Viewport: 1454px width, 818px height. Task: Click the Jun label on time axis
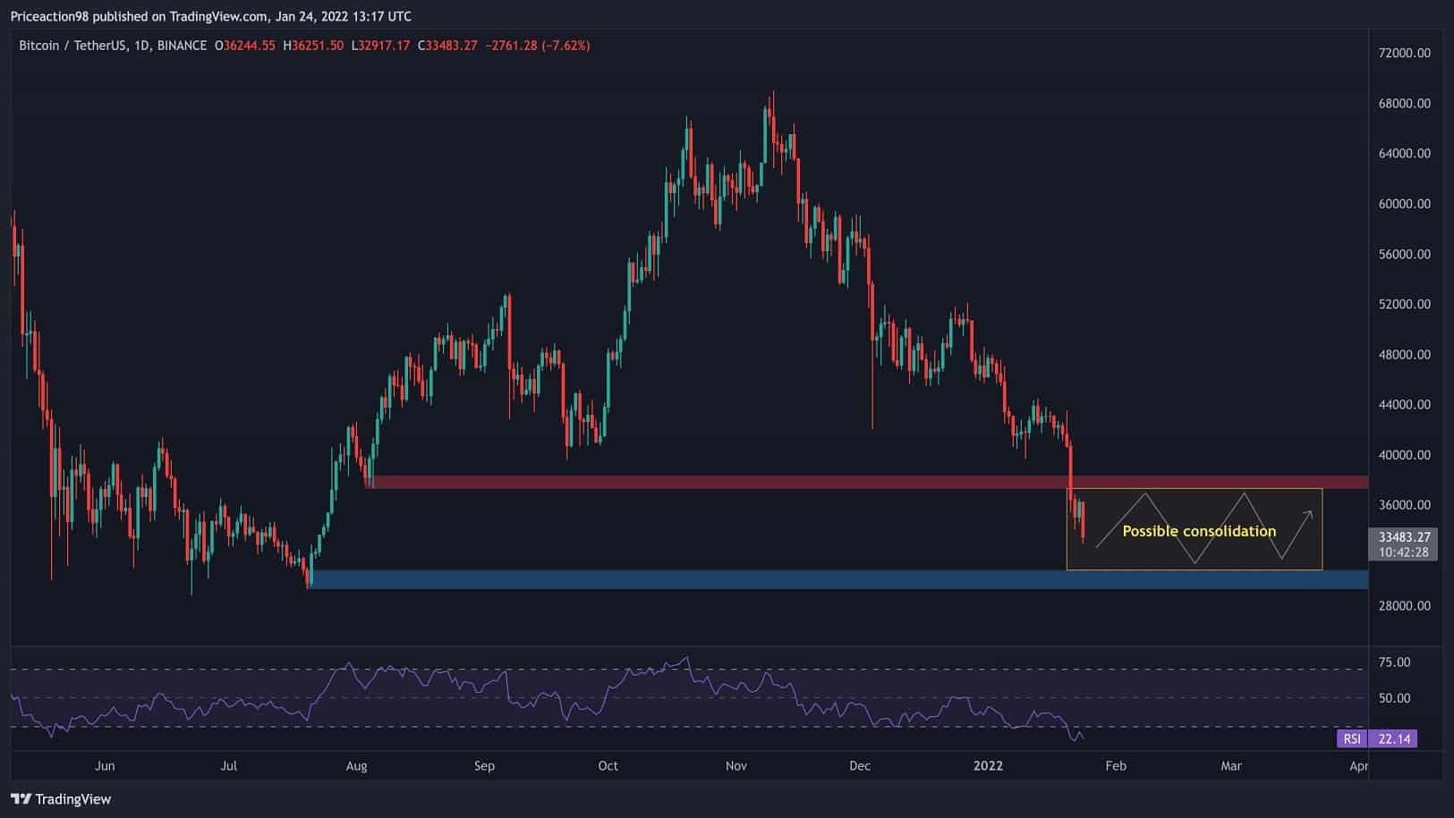point(105,765)
